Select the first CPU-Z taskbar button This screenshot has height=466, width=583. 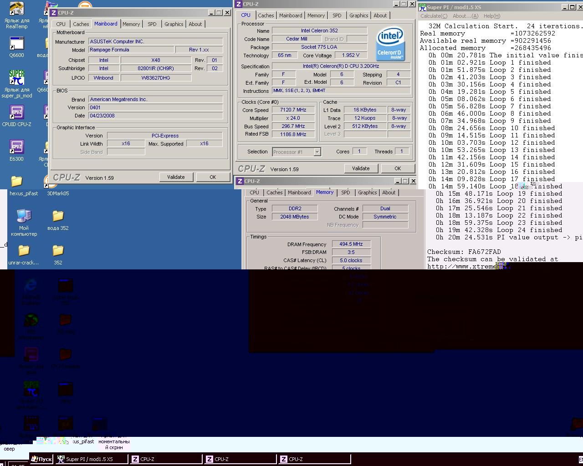point(166,459)
